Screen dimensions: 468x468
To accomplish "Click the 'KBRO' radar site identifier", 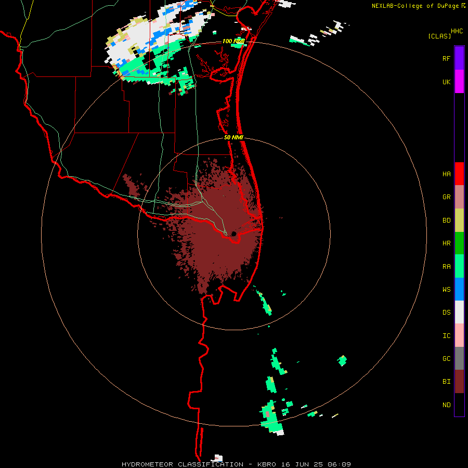I will 267,464.
